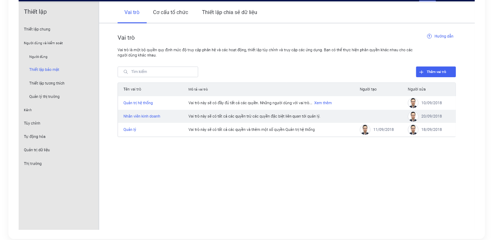493x240 pixels.
Task: Expand Người dùng và kiểm soát section
Action: pos(43,43)
